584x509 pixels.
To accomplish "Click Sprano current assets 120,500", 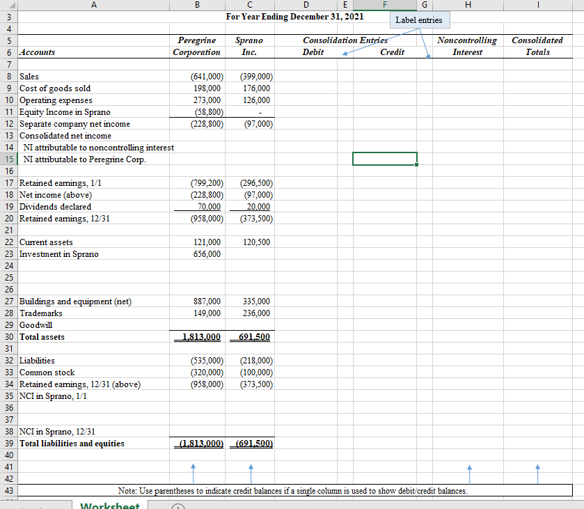I will coord(257,242).
